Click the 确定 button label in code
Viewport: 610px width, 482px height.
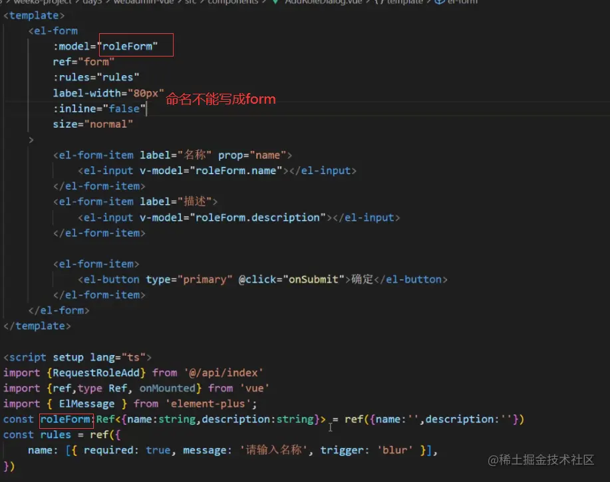click(x=362, y=279)
